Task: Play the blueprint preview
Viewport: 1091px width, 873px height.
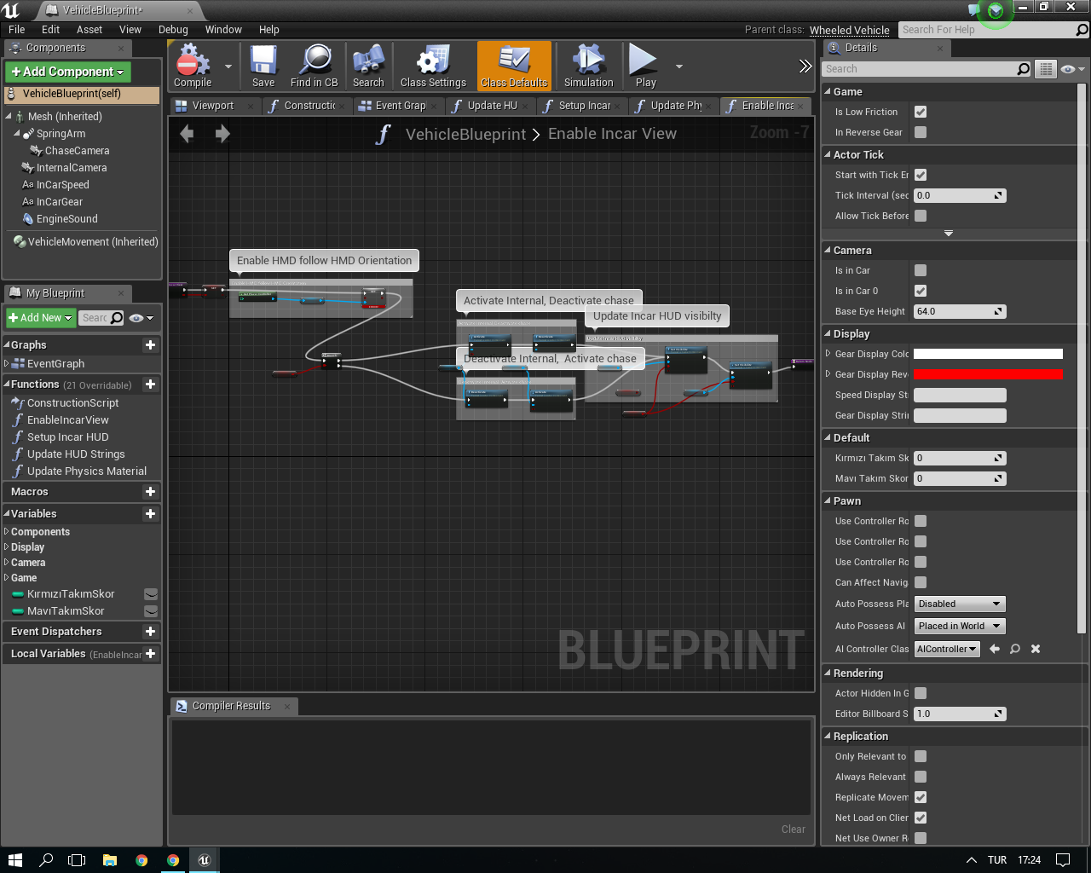Action: pyautogui.click(x=645, y=66)
